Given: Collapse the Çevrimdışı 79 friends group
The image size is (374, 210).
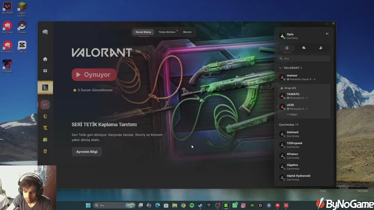Looking at the screenshot, I should tap(289, 125).
